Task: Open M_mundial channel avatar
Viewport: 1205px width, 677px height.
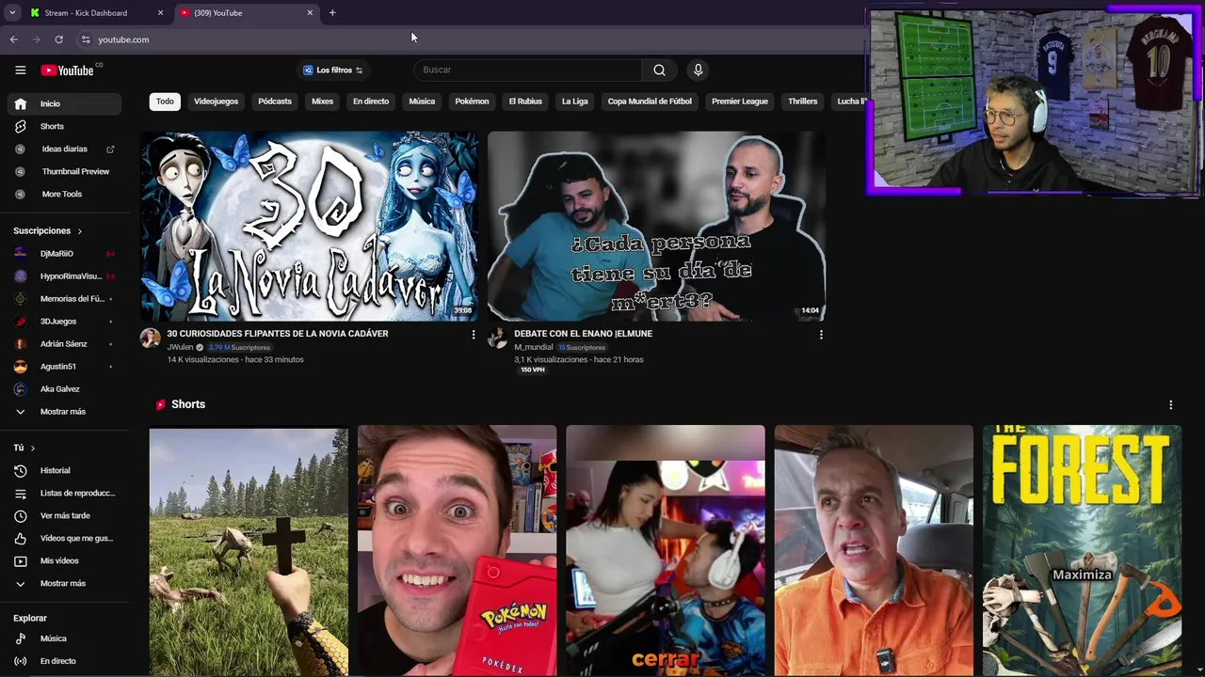Action: pos(497,338)
